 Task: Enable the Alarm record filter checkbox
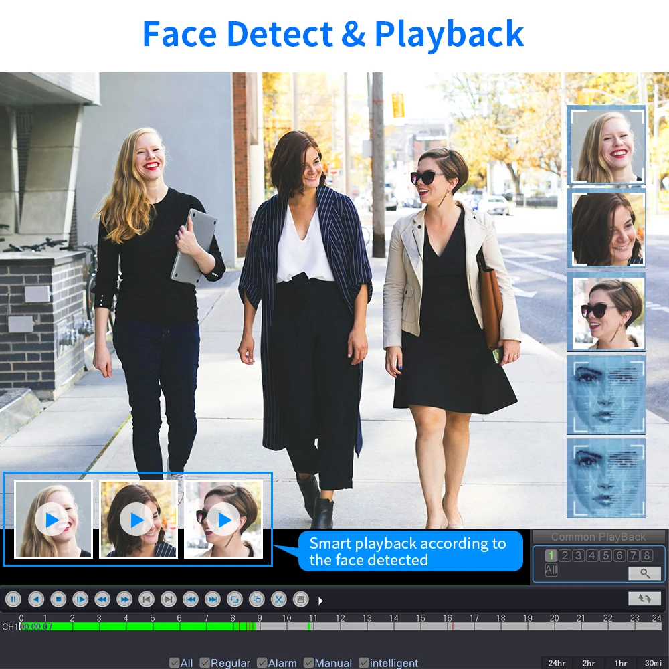click(261, 663)
